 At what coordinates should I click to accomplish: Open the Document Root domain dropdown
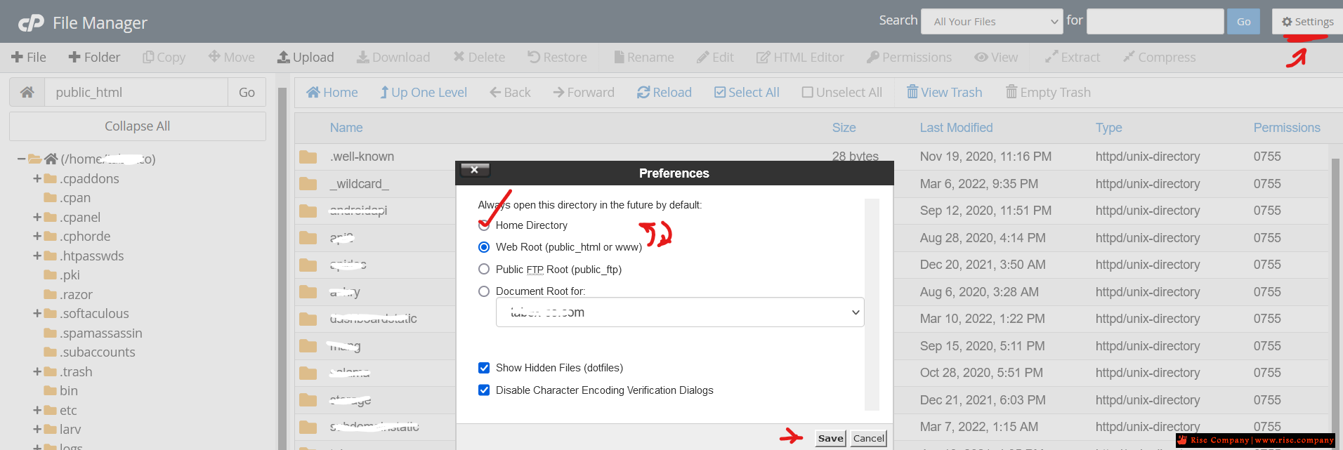coord(680,312)
